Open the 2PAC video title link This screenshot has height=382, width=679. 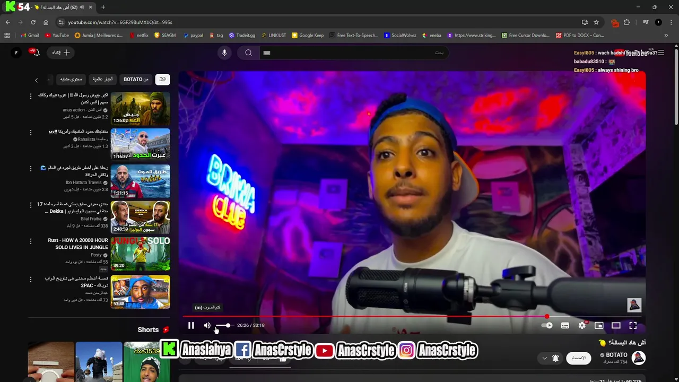[x=77, y=282]
